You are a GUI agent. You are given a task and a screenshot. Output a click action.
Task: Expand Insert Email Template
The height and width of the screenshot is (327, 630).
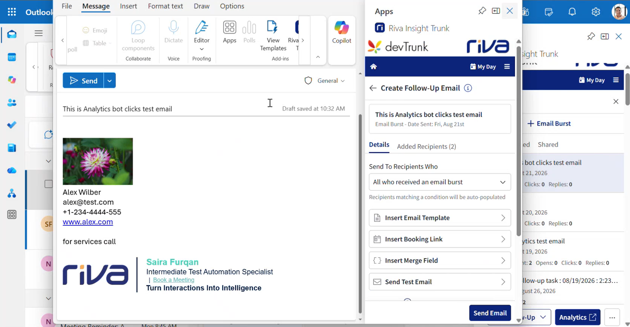(x=440, y=218)
